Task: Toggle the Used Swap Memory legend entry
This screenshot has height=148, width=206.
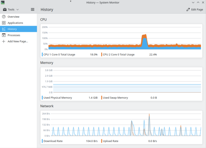Action: click(115, 98)
